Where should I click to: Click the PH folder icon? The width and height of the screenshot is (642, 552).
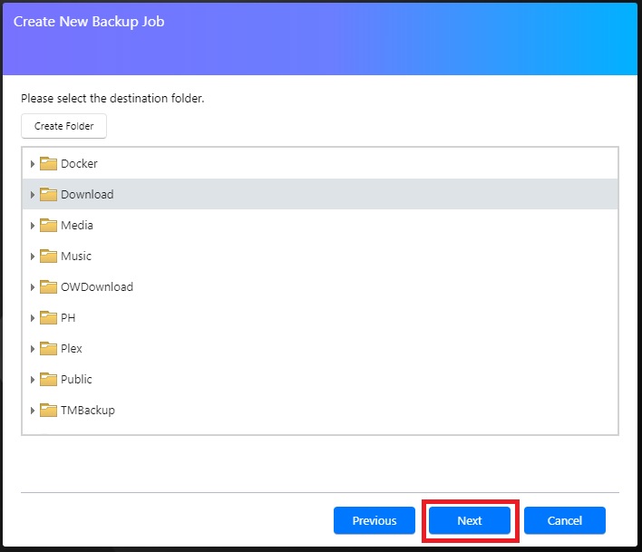point(48,317)
